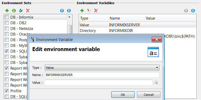Enable the DB - DB2 checkbox
The image size is (201, 100).
point(7,23)
